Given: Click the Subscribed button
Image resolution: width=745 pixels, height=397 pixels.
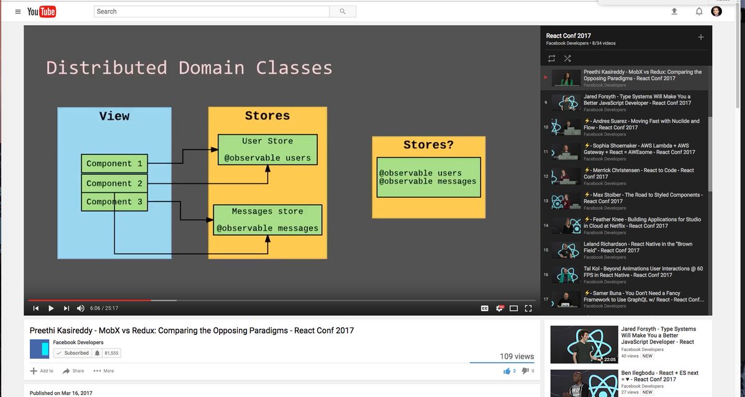Looking at the screenshot, I should 72,353.
